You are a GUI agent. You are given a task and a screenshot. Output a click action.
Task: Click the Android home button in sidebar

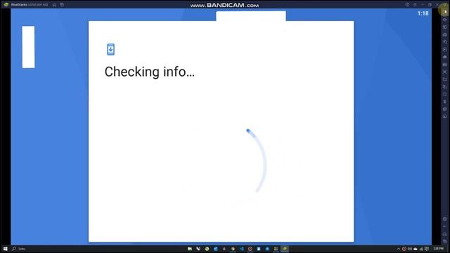[445, 234]
